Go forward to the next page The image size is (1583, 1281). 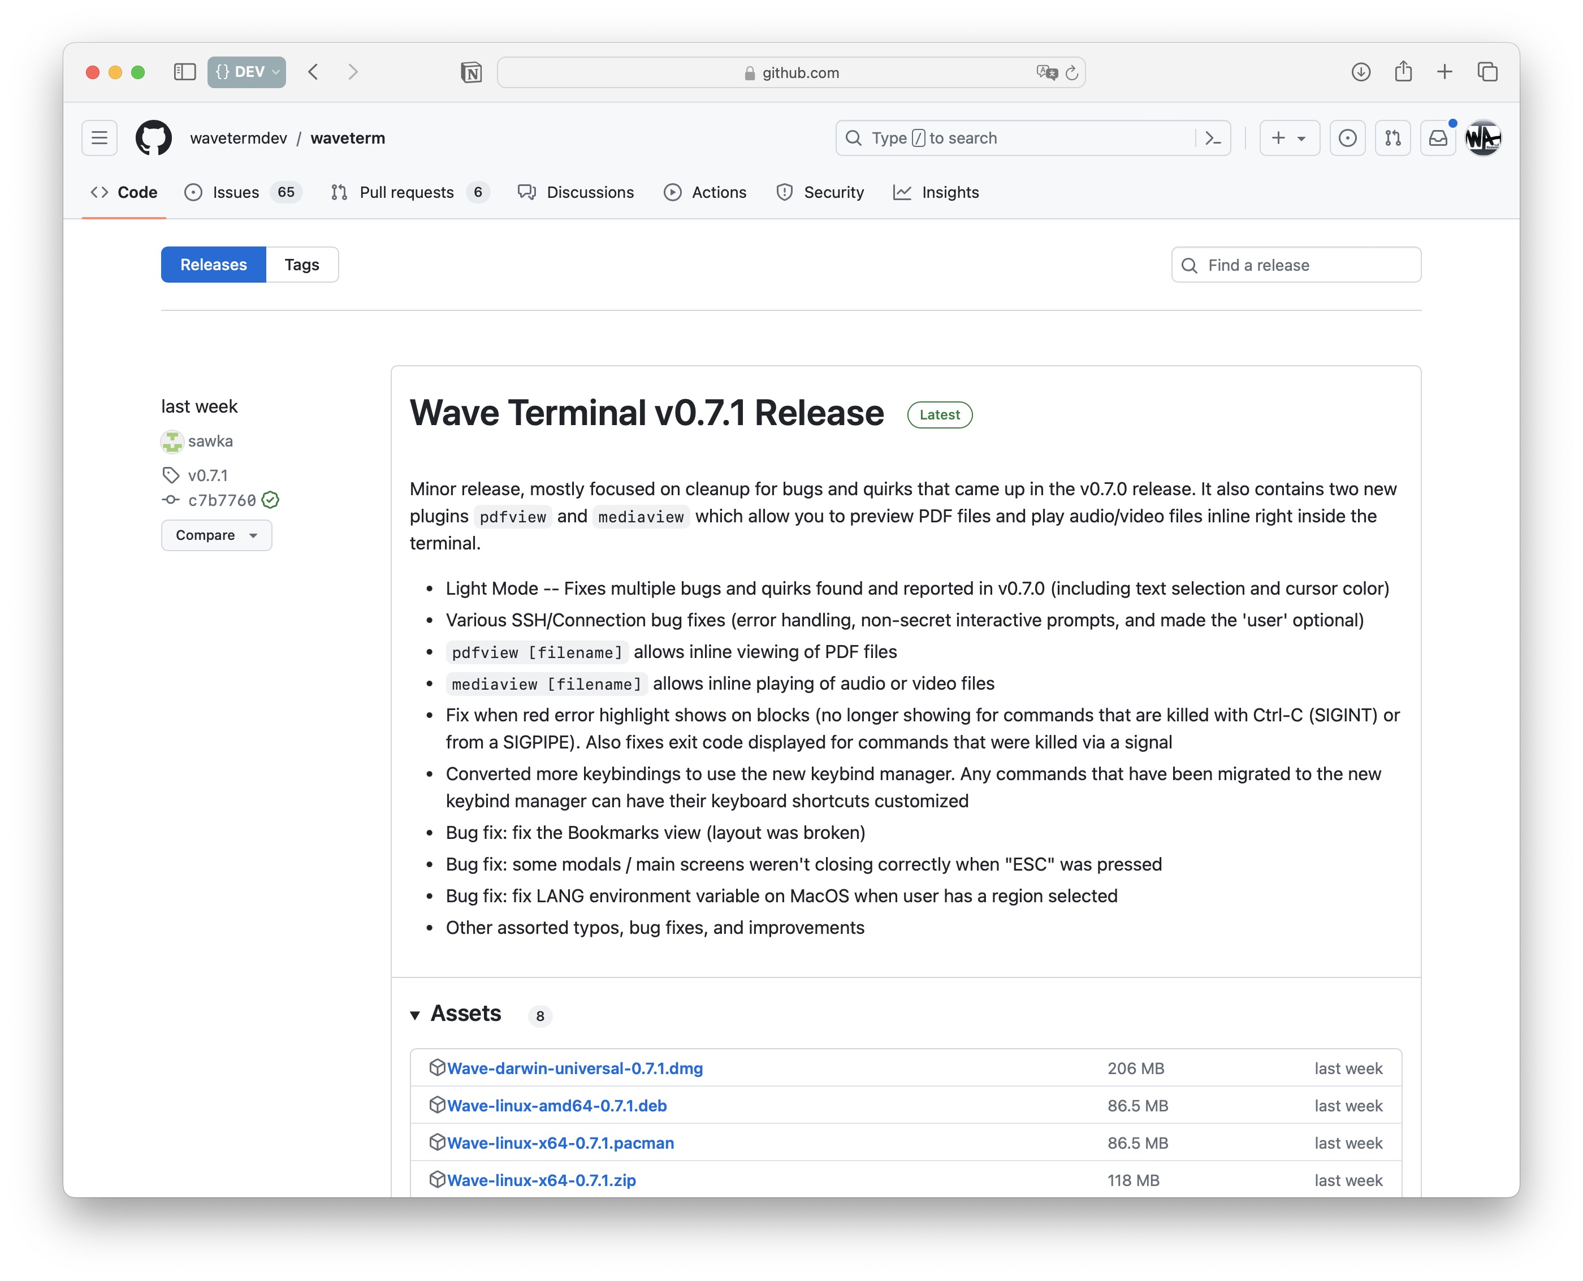pyautogui.click(x=353, y=72)
